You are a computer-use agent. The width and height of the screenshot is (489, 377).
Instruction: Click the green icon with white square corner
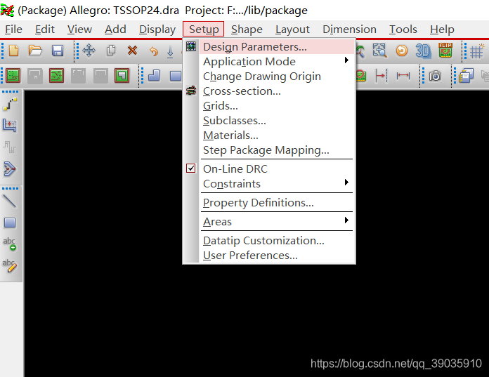click(122, 76)
